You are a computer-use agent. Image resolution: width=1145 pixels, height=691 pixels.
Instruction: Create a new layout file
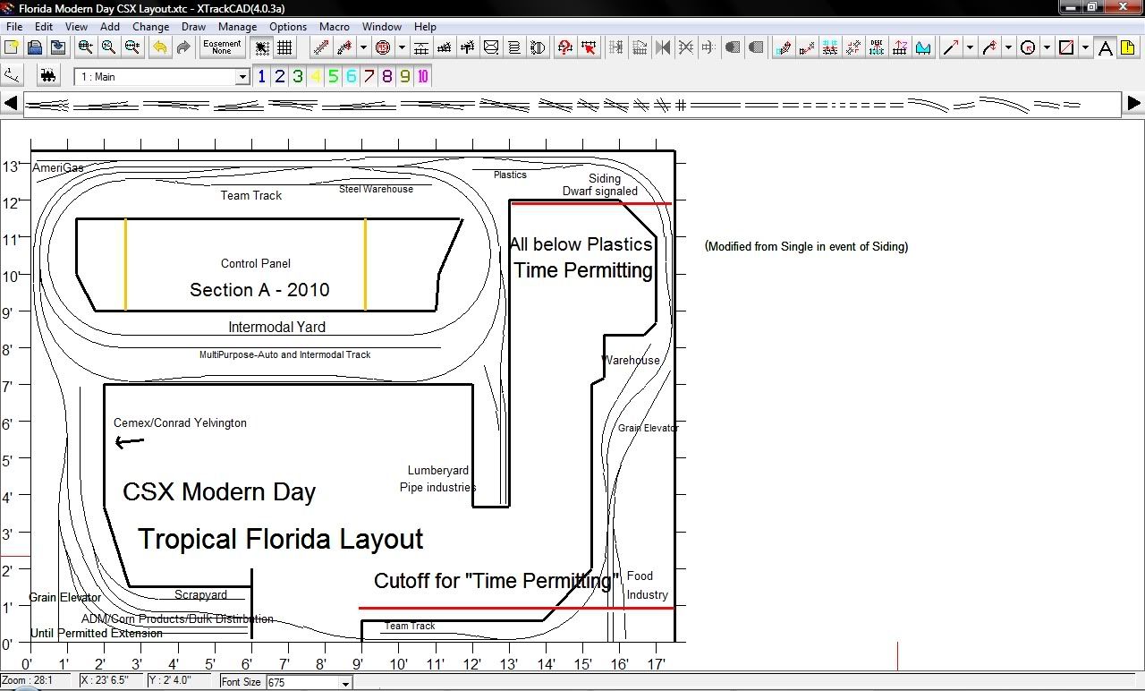pyautogui.click(x=12, y=47)
